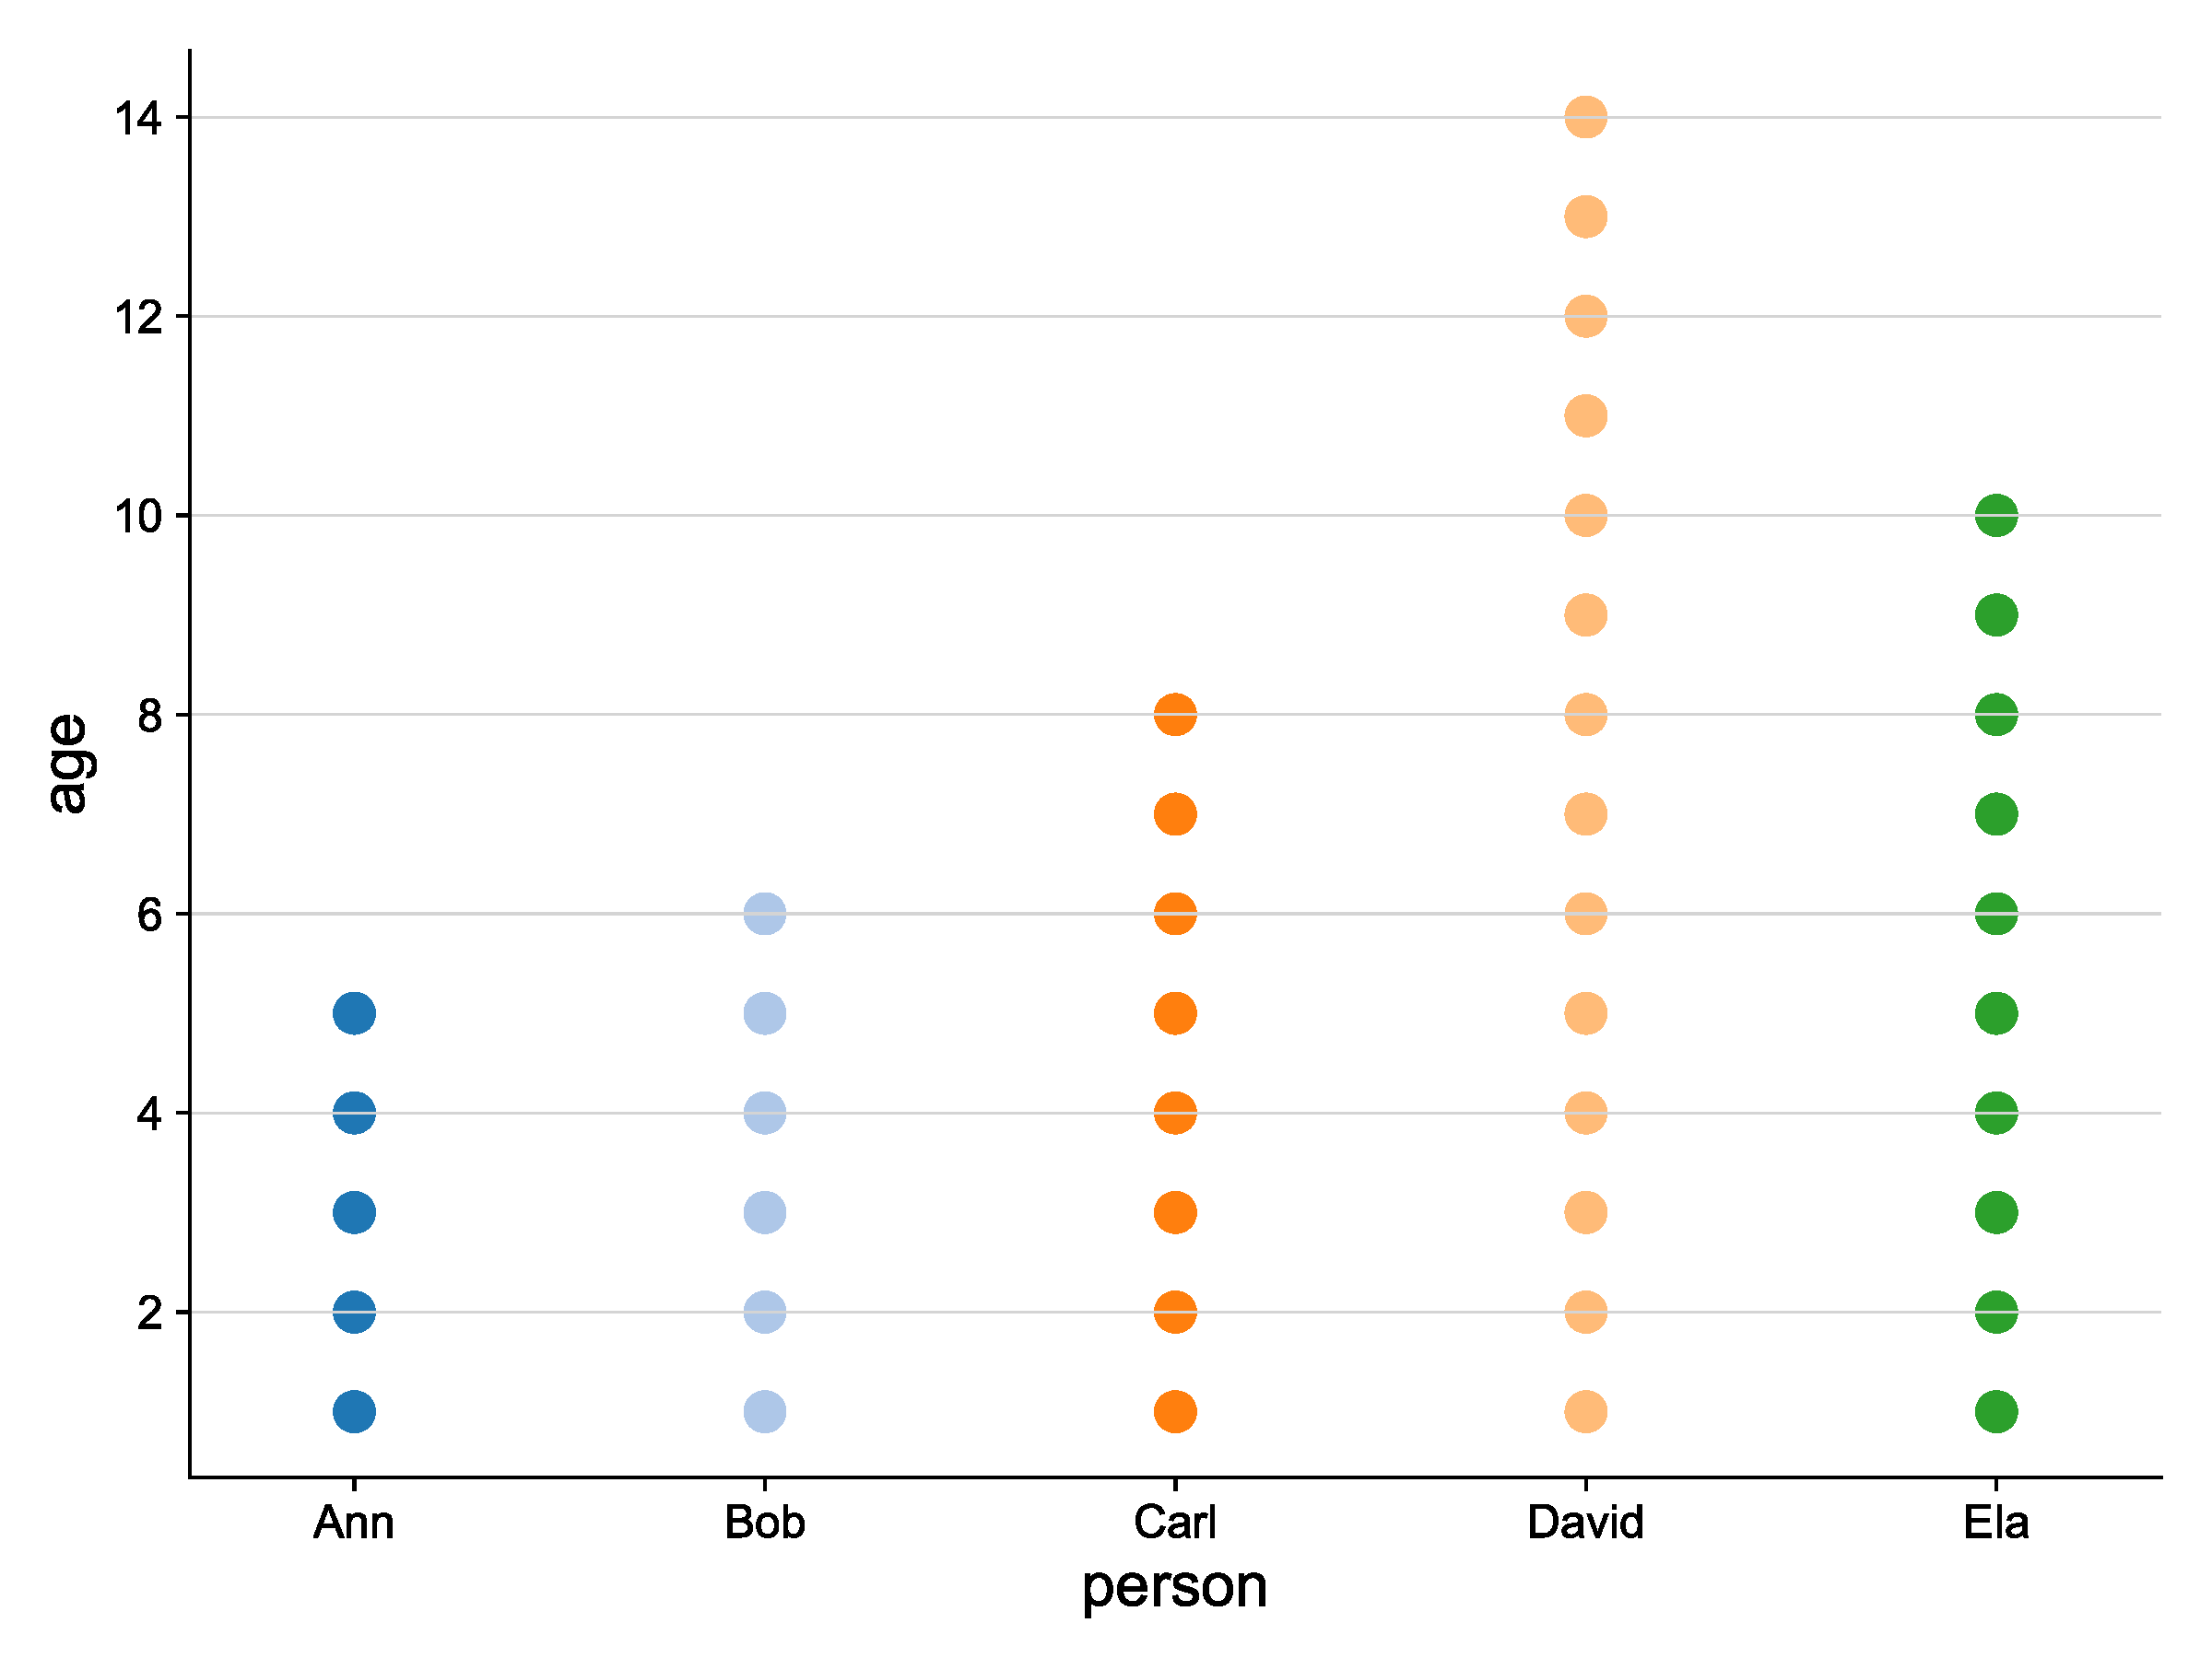Select Carl's orange dot at age 8
Screen dimensions: 2212x1658
click(x=1175, y=715)
